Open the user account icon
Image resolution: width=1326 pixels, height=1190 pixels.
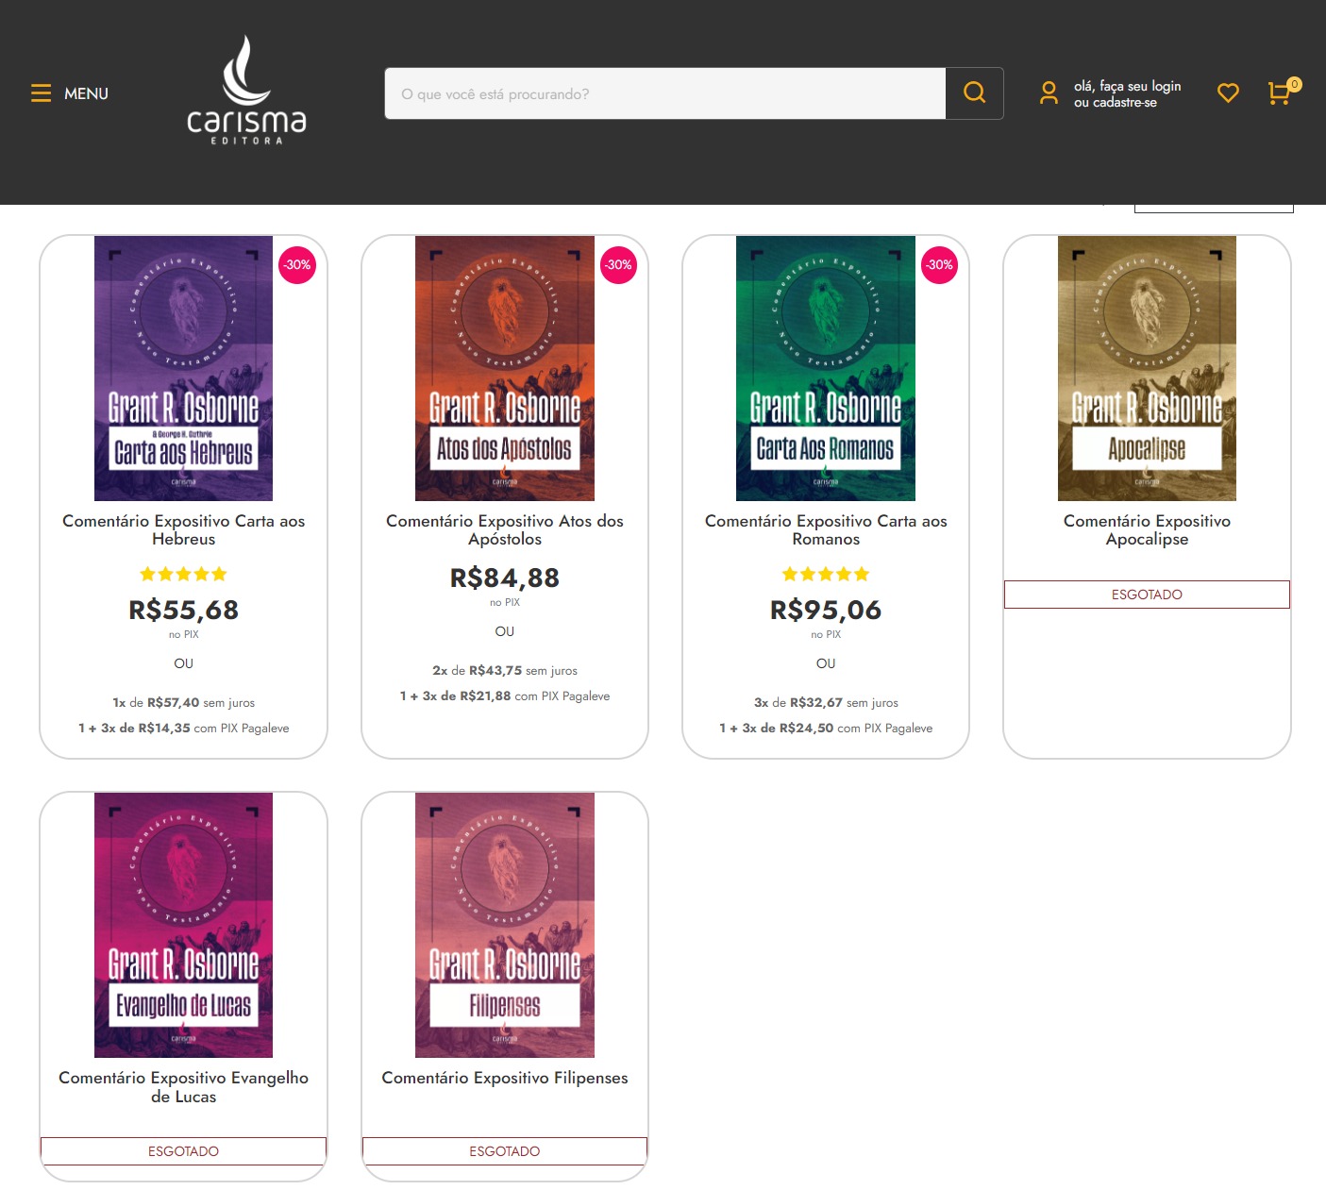(x=1049, y=92)
